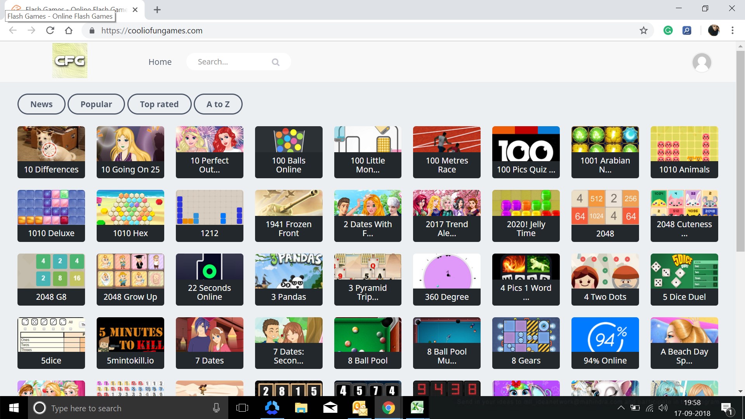Click the CFG site logo
The height and width of the screenshot is (419, 745).
click(x=69, y=61)
